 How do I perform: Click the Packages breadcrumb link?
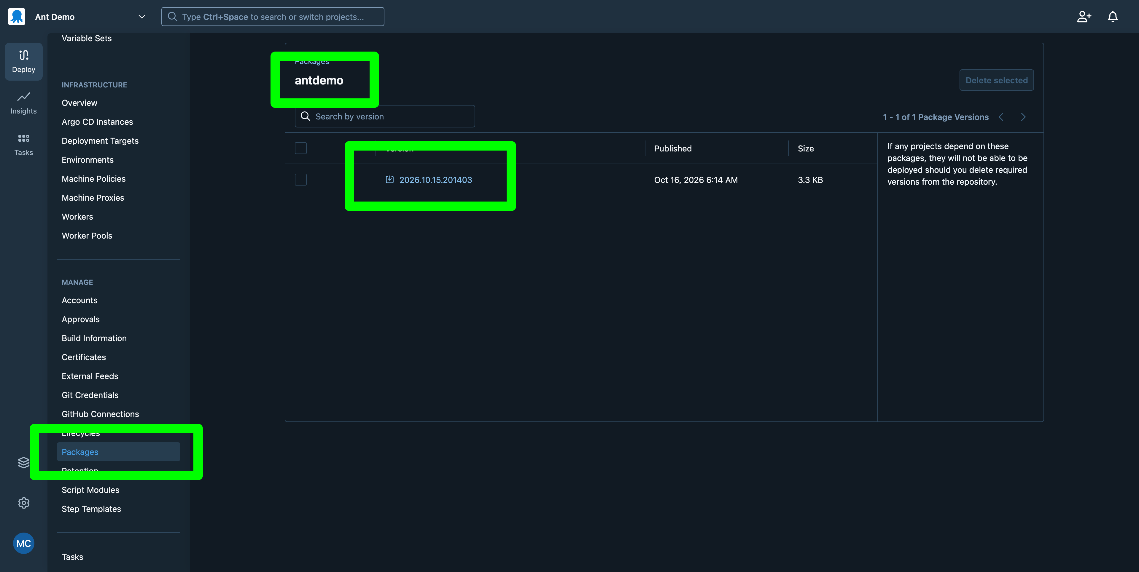pyautogui.click(x=312, y=61)
